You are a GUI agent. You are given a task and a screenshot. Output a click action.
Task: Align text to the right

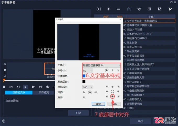coord(96,92)
